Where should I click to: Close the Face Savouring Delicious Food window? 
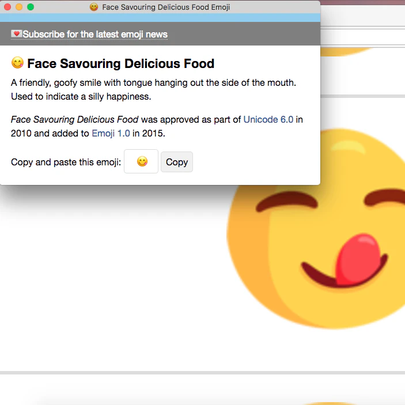(7, 7)
